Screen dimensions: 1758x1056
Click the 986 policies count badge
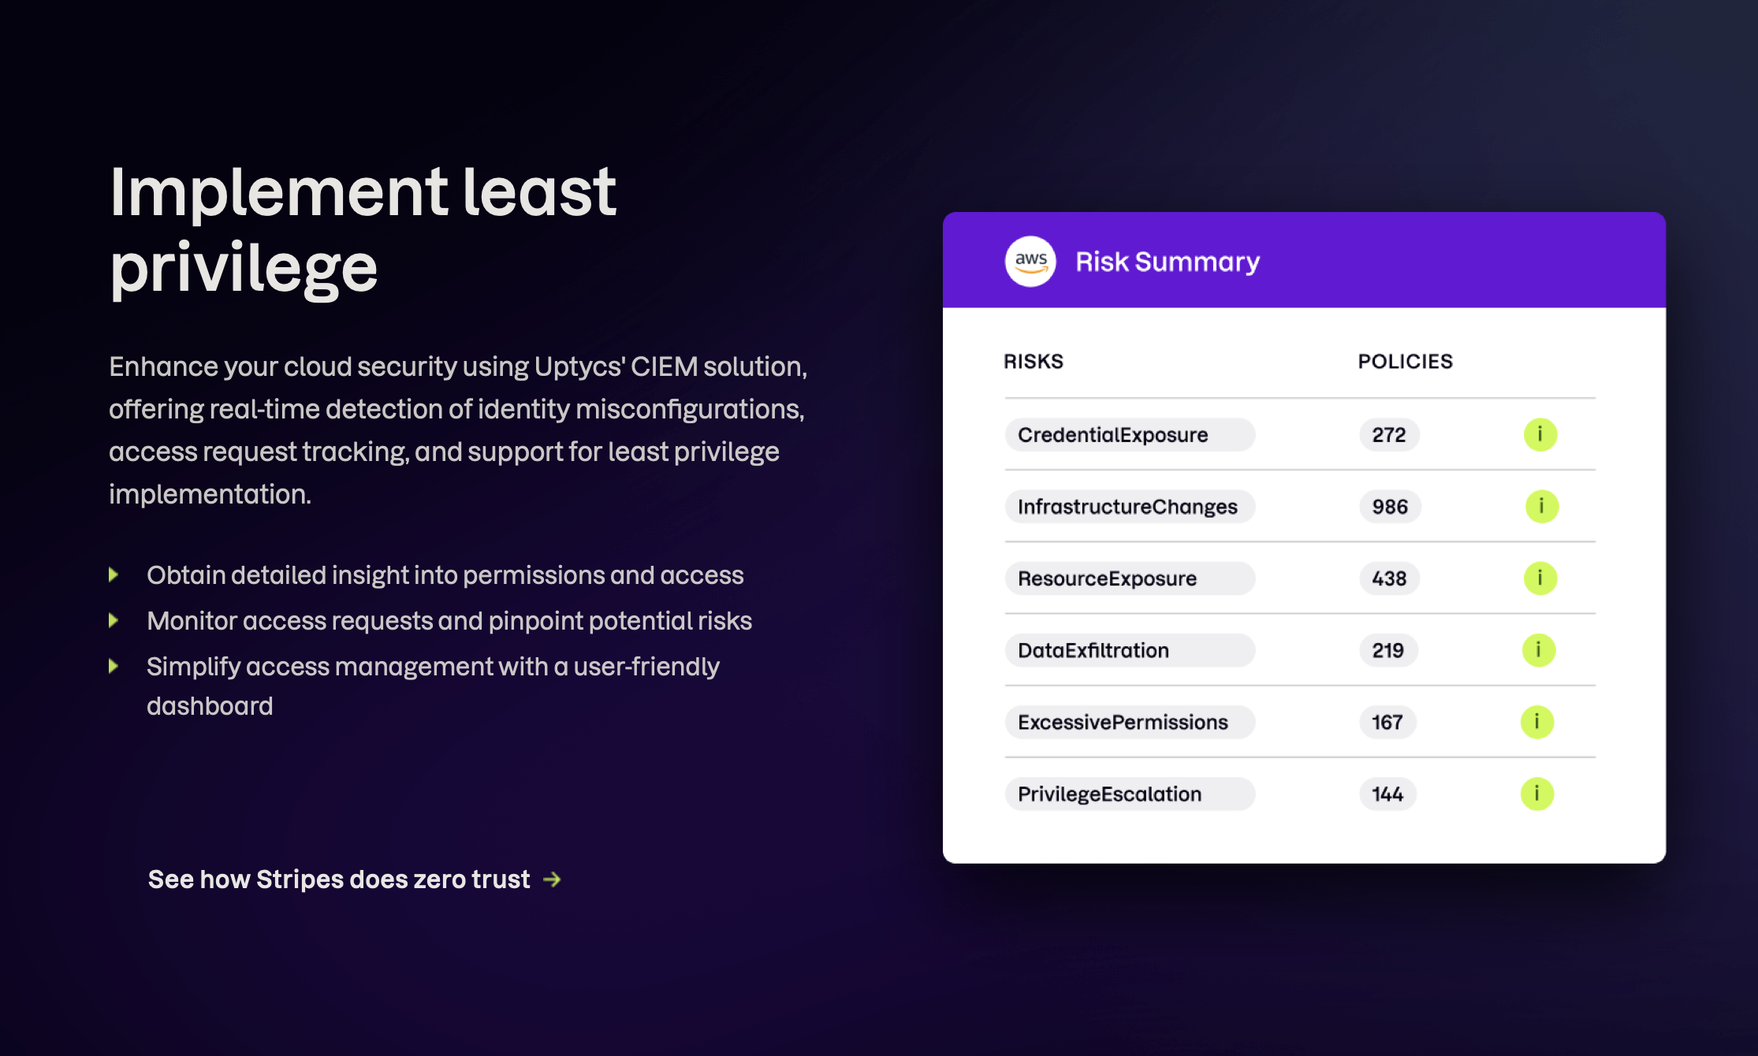(1390, 507)
